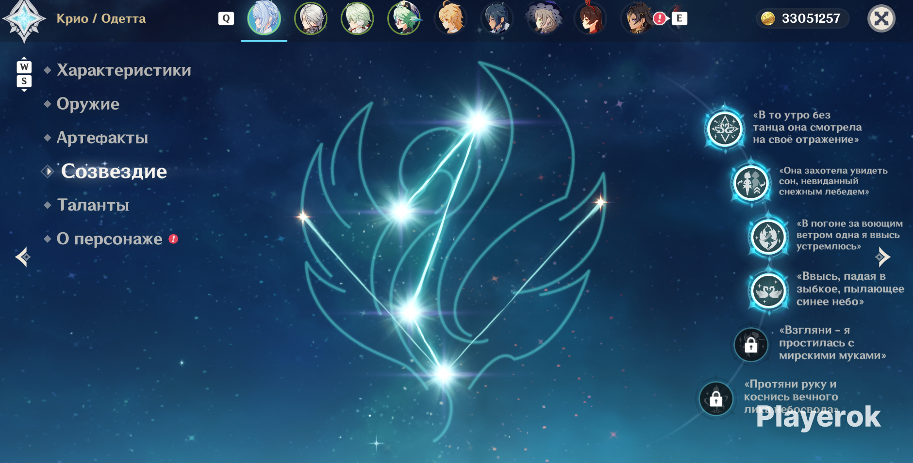
Task: Select the black-and-gold-haired avatar with alert
Action: pyautogui.click(x=637, y=18)
